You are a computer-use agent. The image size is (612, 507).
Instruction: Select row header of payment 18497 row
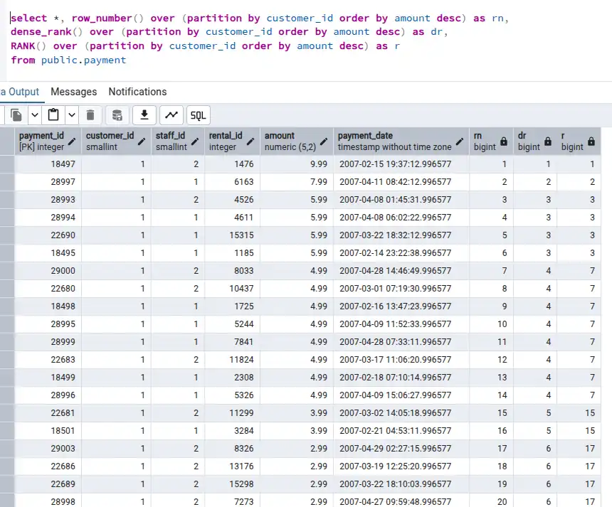[7, 164]
